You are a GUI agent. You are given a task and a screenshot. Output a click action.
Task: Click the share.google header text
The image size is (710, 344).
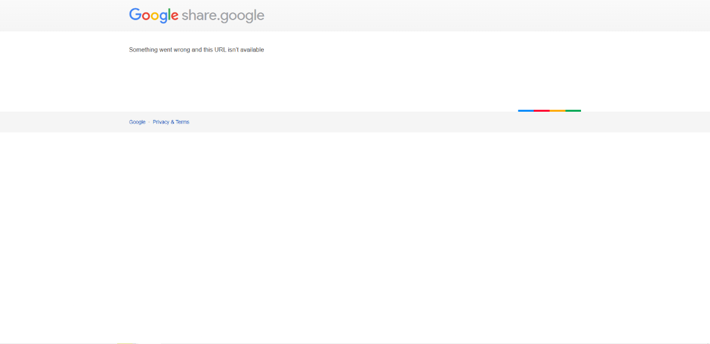click(223, 16)
